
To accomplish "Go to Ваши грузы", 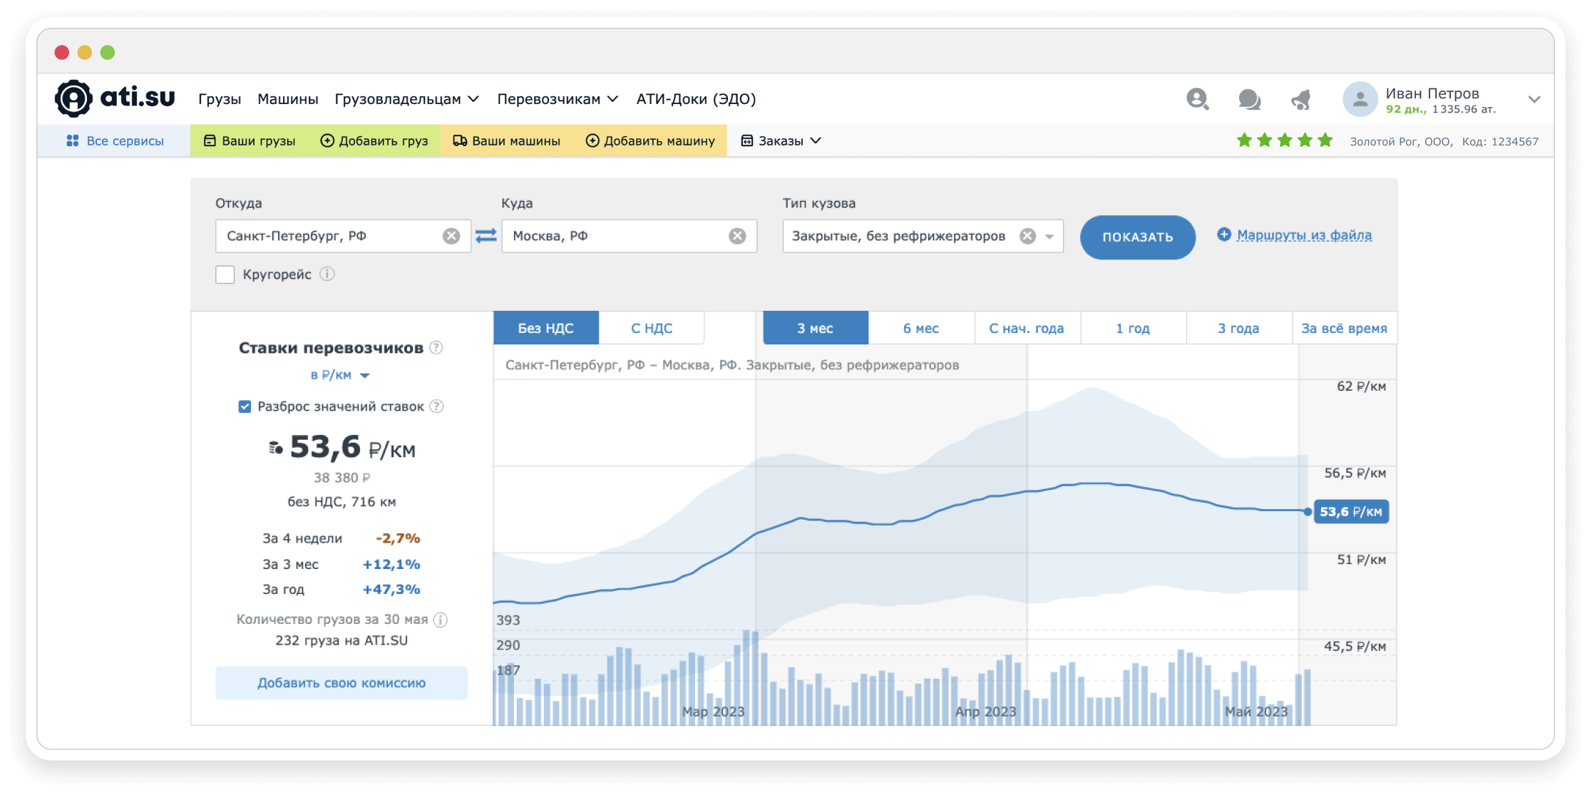I will (250, 140).
